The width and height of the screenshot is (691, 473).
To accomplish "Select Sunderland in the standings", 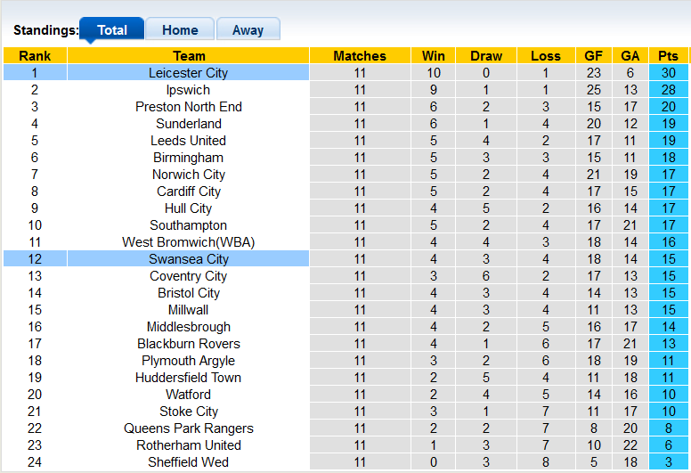I will pyautogui.click(x=188, y=124).
